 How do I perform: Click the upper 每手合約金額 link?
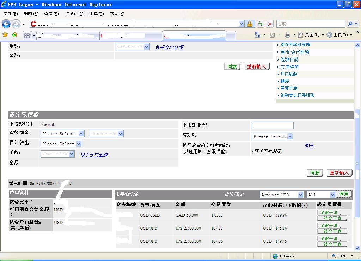(x=169, y=47)
